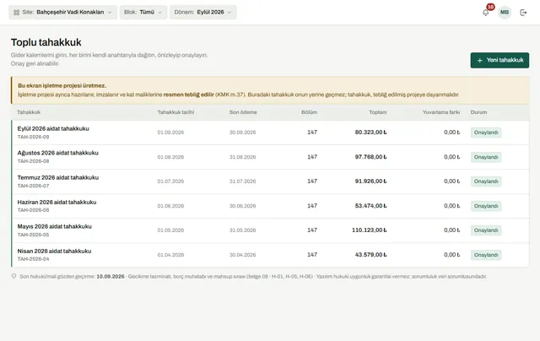Click the date 01.05.2026

point(170,230)
